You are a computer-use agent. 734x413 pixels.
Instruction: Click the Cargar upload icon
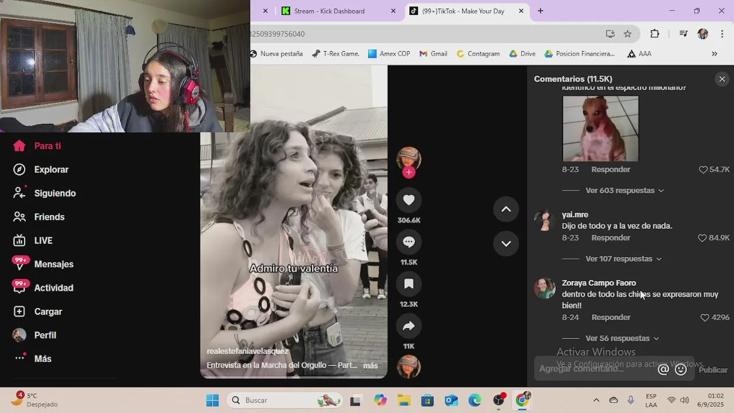[x=19, y=311]
